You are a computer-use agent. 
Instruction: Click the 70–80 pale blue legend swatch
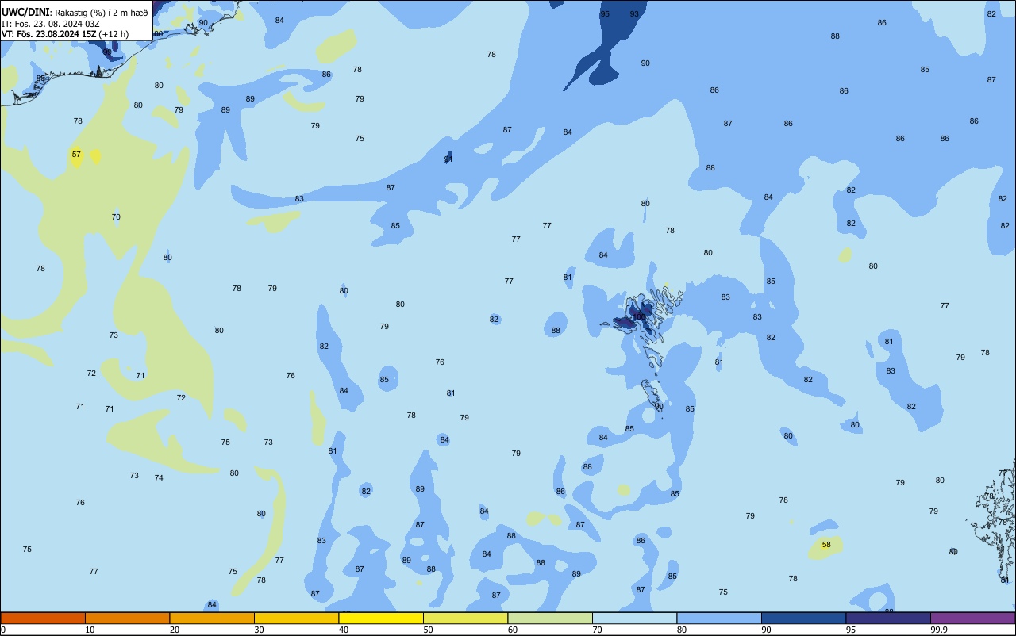coord(634,618)
